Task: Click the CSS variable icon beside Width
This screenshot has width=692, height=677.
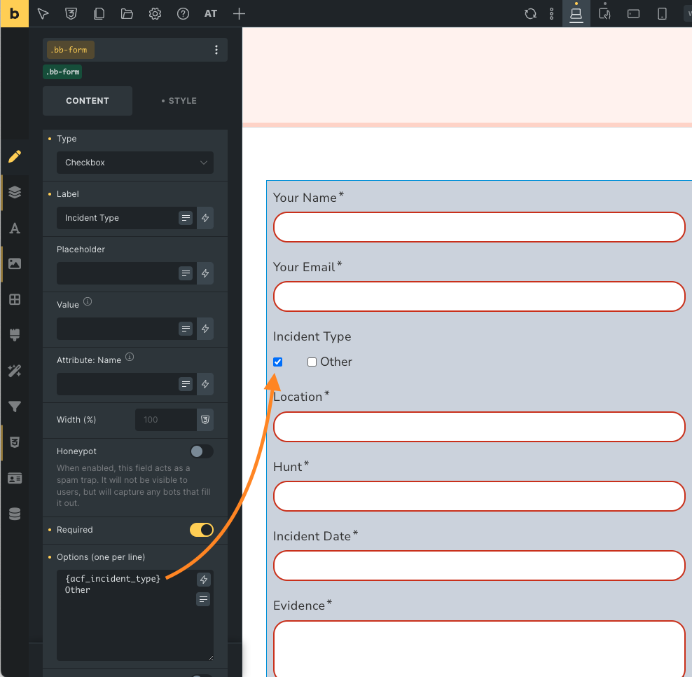Action: pos(205,420)
